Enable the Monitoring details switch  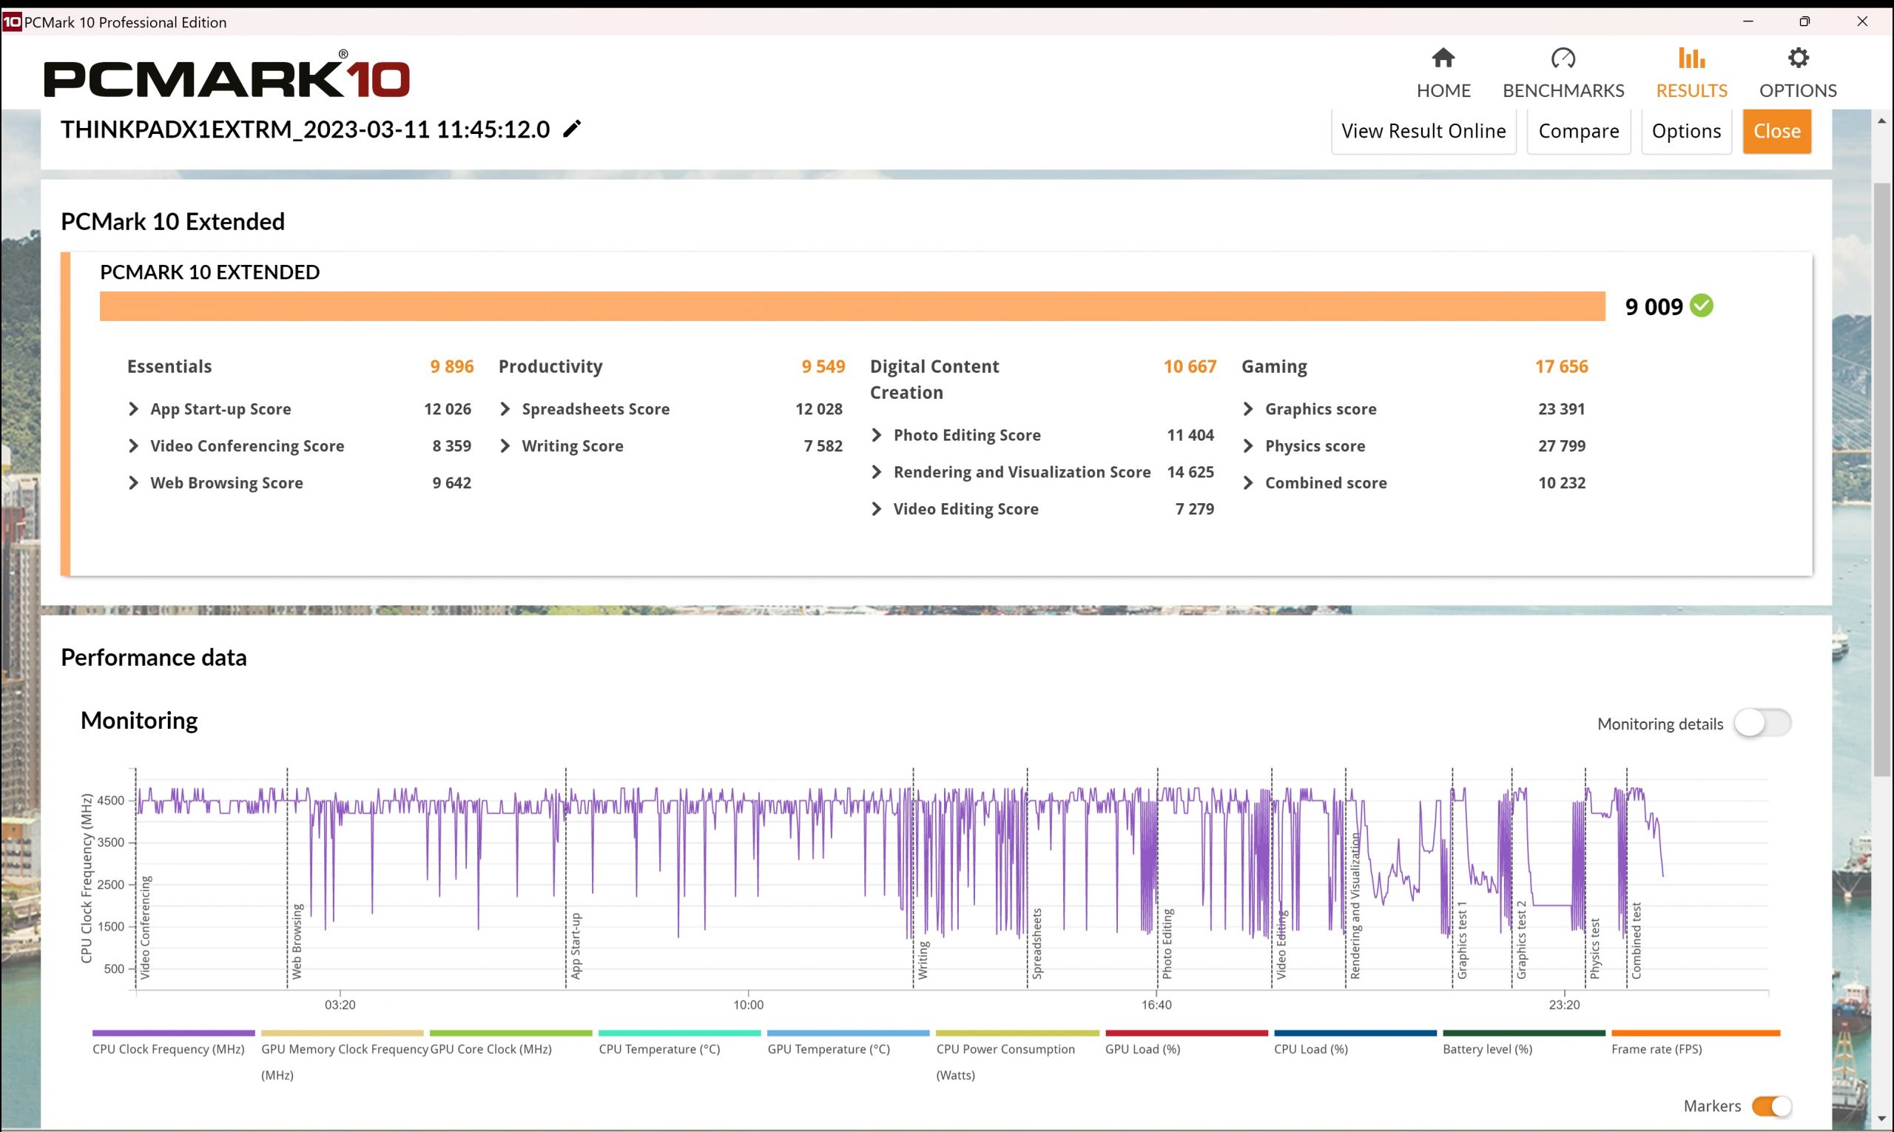point(1762,722)
